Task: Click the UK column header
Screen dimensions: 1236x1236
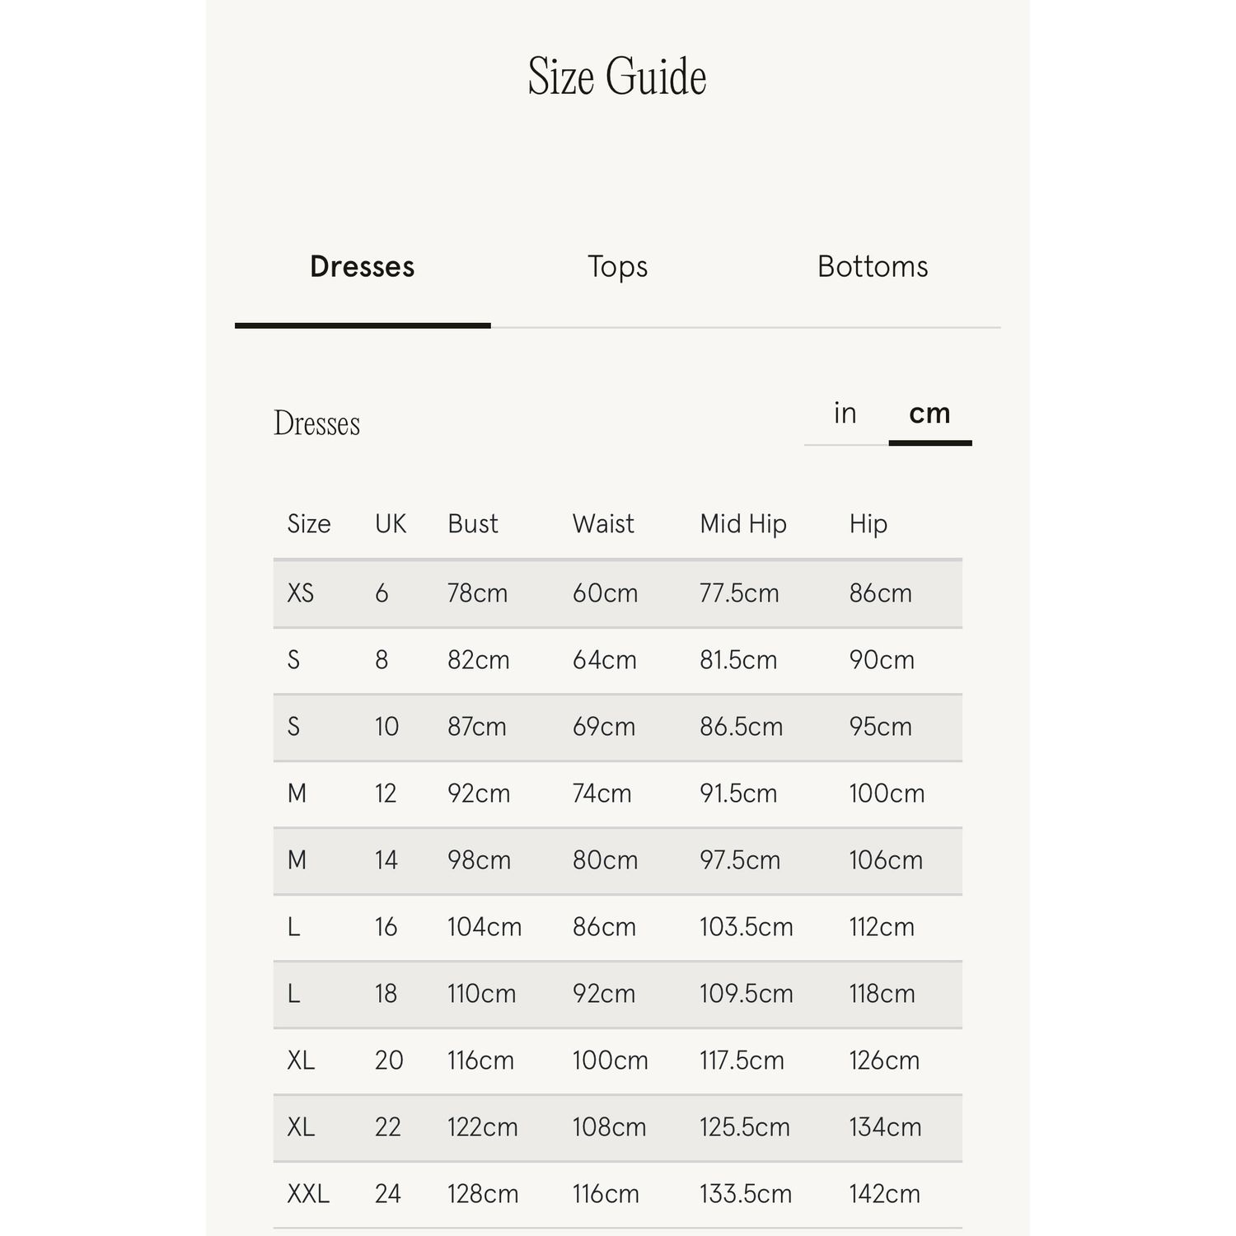Action: (390, 524)
